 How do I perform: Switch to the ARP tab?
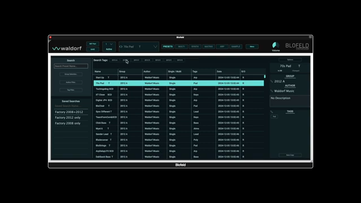pos(222,46)
